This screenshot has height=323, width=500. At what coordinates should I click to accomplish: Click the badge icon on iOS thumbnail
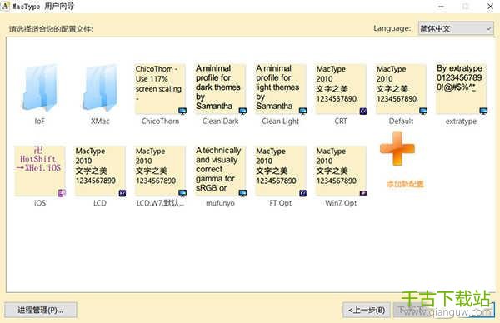(62, 193)
